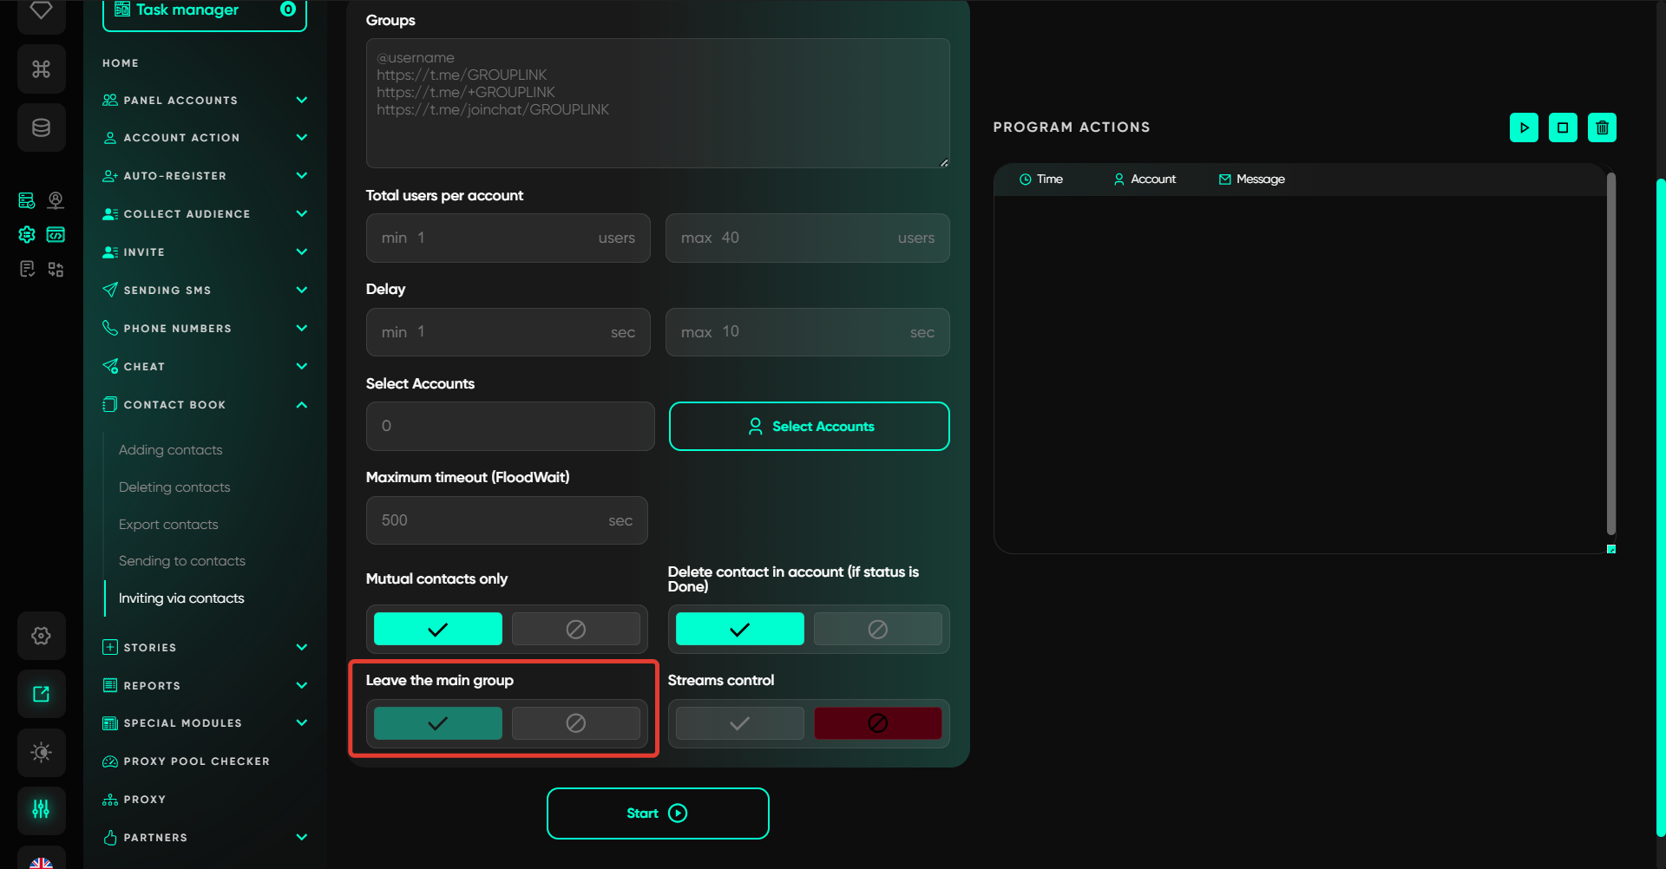Click the trash icon to clear program actions
The width and height of the screenshot is (1666, 869).
tap(1602, 127)
